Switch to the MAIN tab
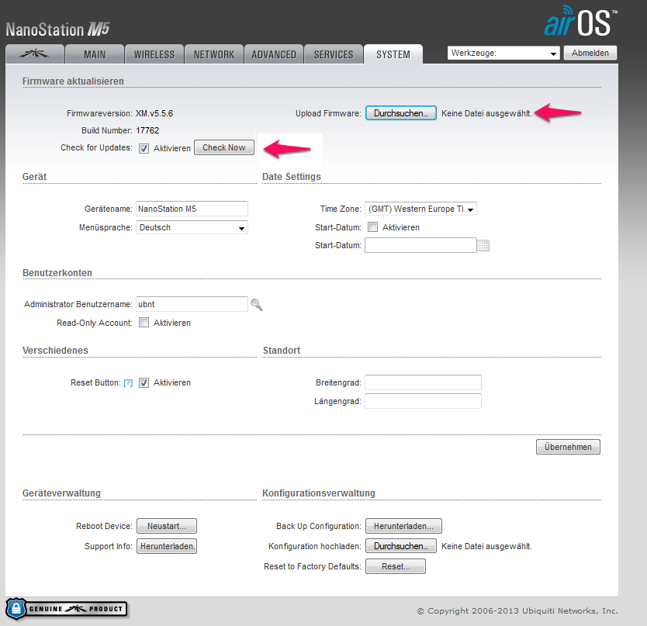This screenshot has width=647, height=626. (95, 54)
